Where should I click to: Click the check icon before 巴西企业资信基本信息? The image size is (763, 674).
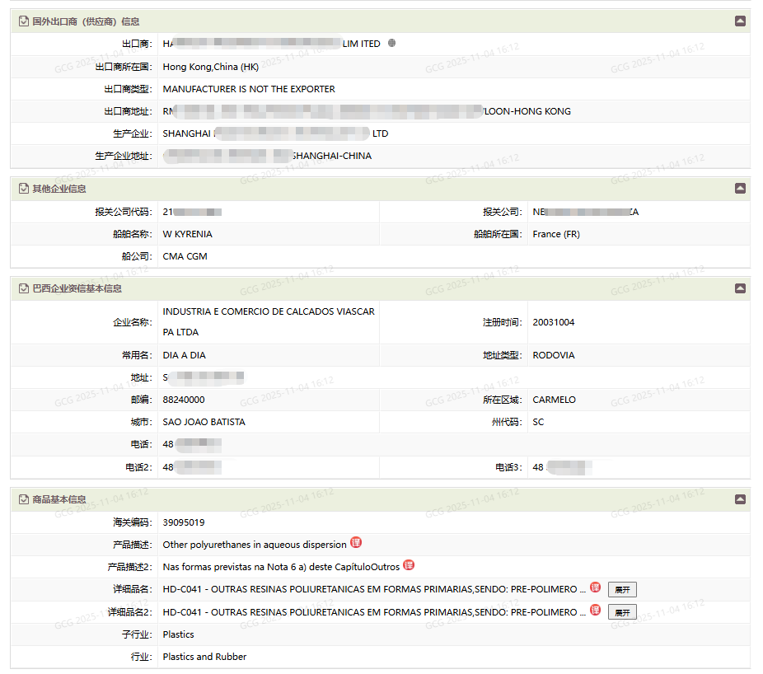click(23, 288)
